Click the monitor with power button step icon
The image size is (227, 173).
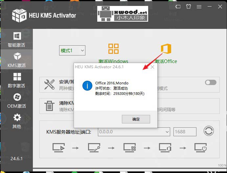pyautogui.click(x=200, y=148)
